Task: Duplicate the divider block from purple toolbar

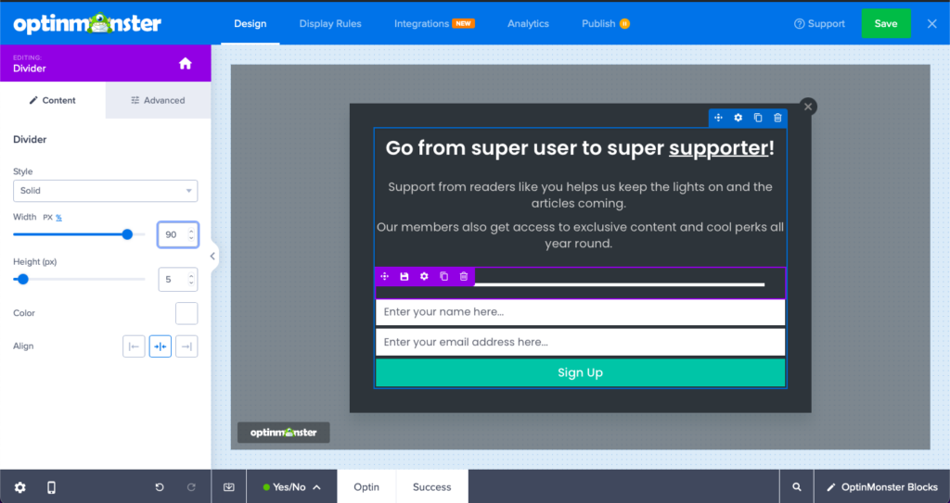Action: point(443,277)
